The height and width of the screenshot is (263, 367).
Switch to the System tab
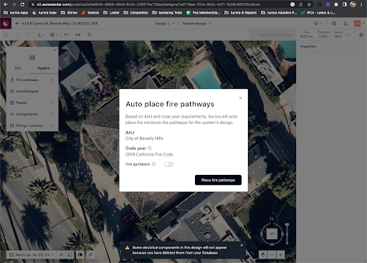coord(44,68)
